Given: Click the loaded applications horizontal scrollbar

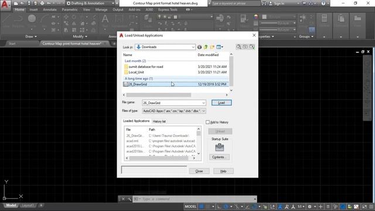Looking at the screenshot, I should tap(159, 158).
